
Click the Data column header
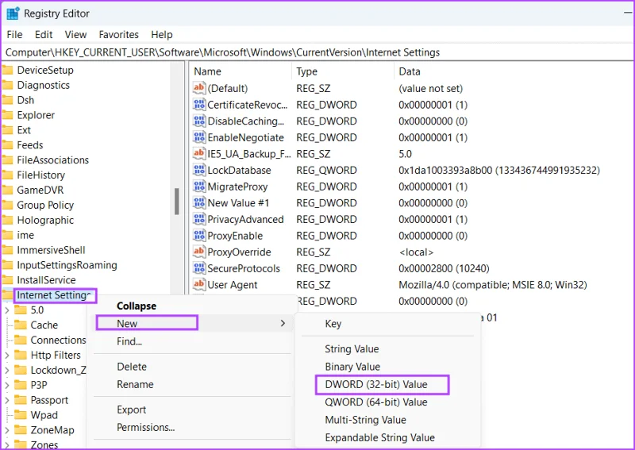coord(514,71)
